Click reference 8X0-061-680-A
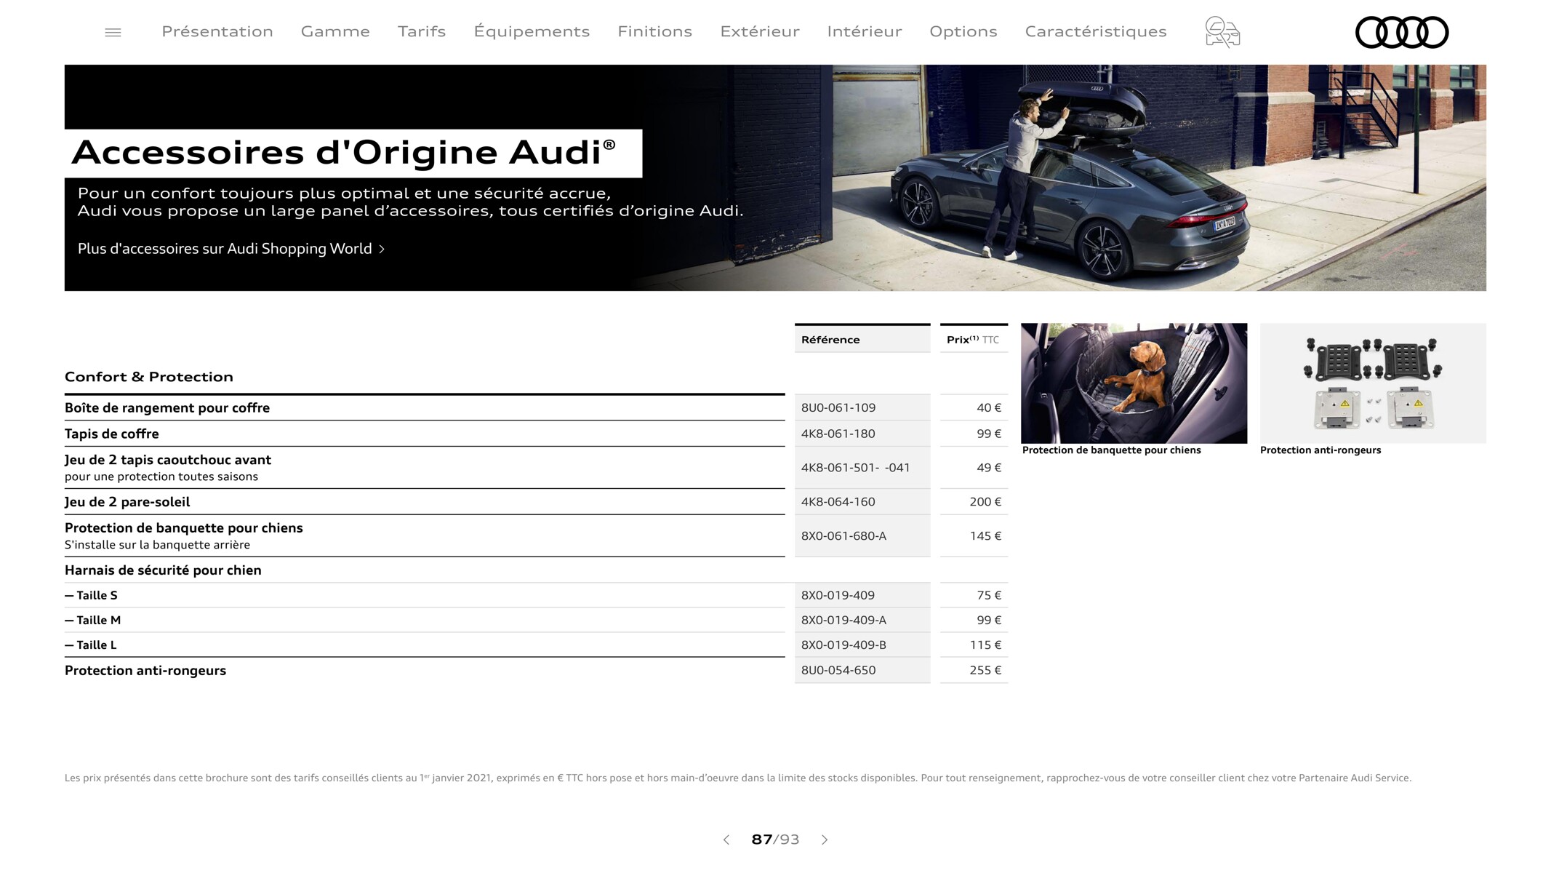The width and height of the screenshot is (1551, 873). coord(844,536)
